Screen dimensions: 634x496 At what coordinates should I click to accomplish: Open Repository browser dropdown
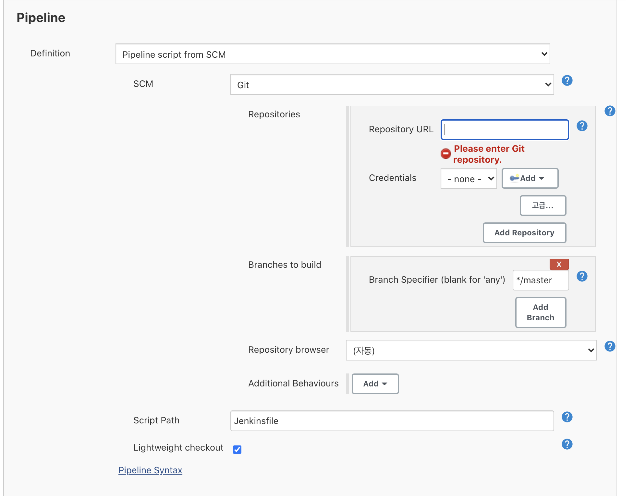pyautogui.click(x=471, y=350)
